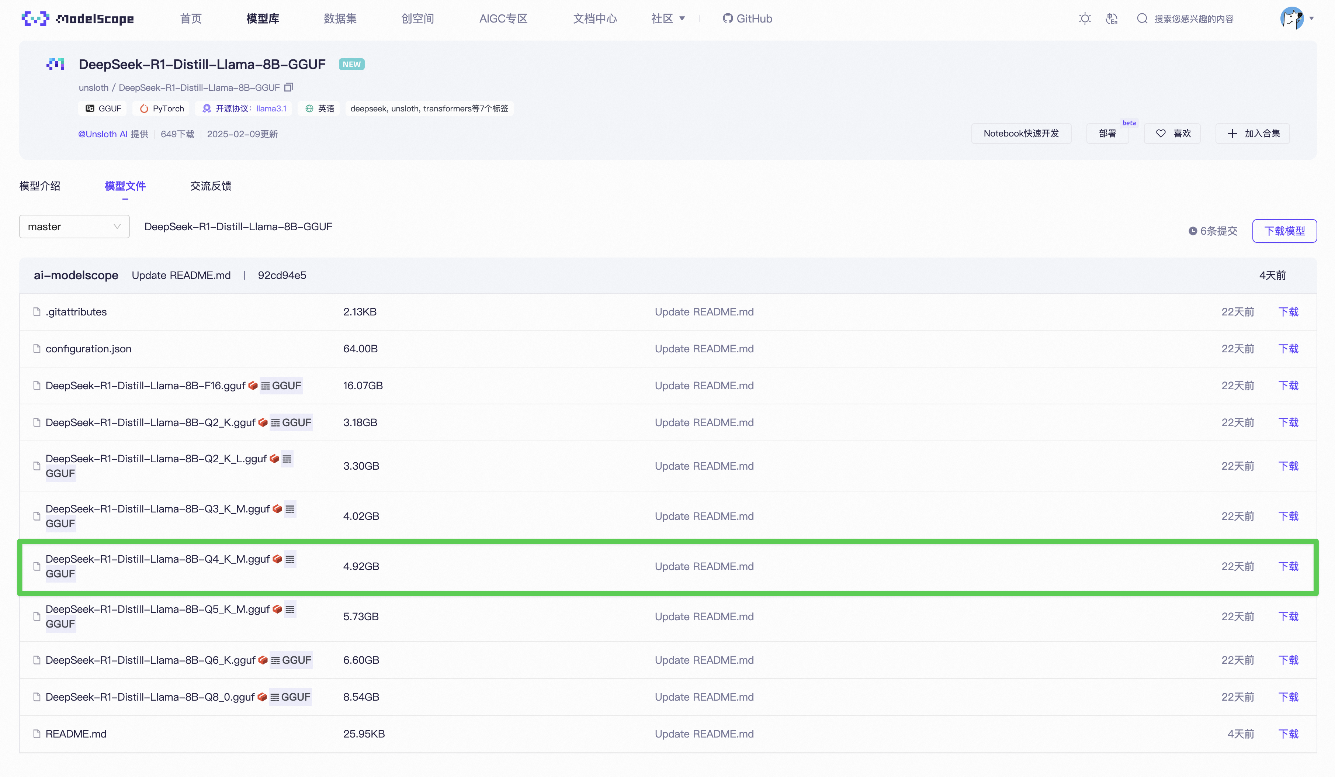Open the user avatar dropdown arrow
The image size is (1335, 777).
coord(1312,18)
